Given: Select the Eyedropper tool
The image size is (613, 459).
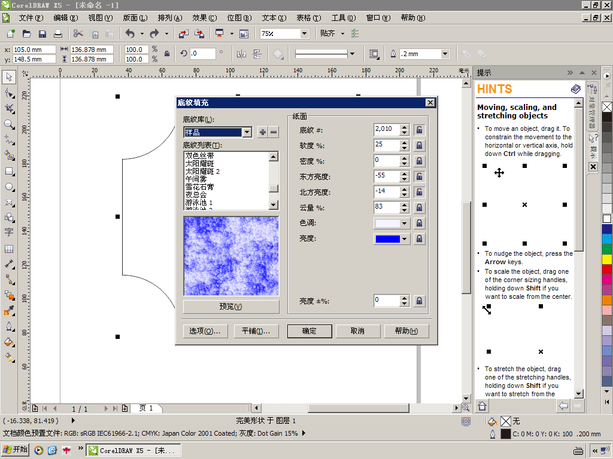Looking at the screenshot, I should click(x=9, y=311).
